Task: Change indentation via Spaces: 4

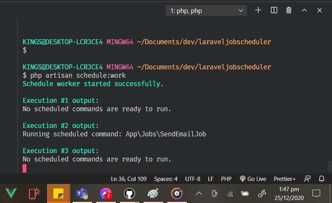Action: coord(166,179)
